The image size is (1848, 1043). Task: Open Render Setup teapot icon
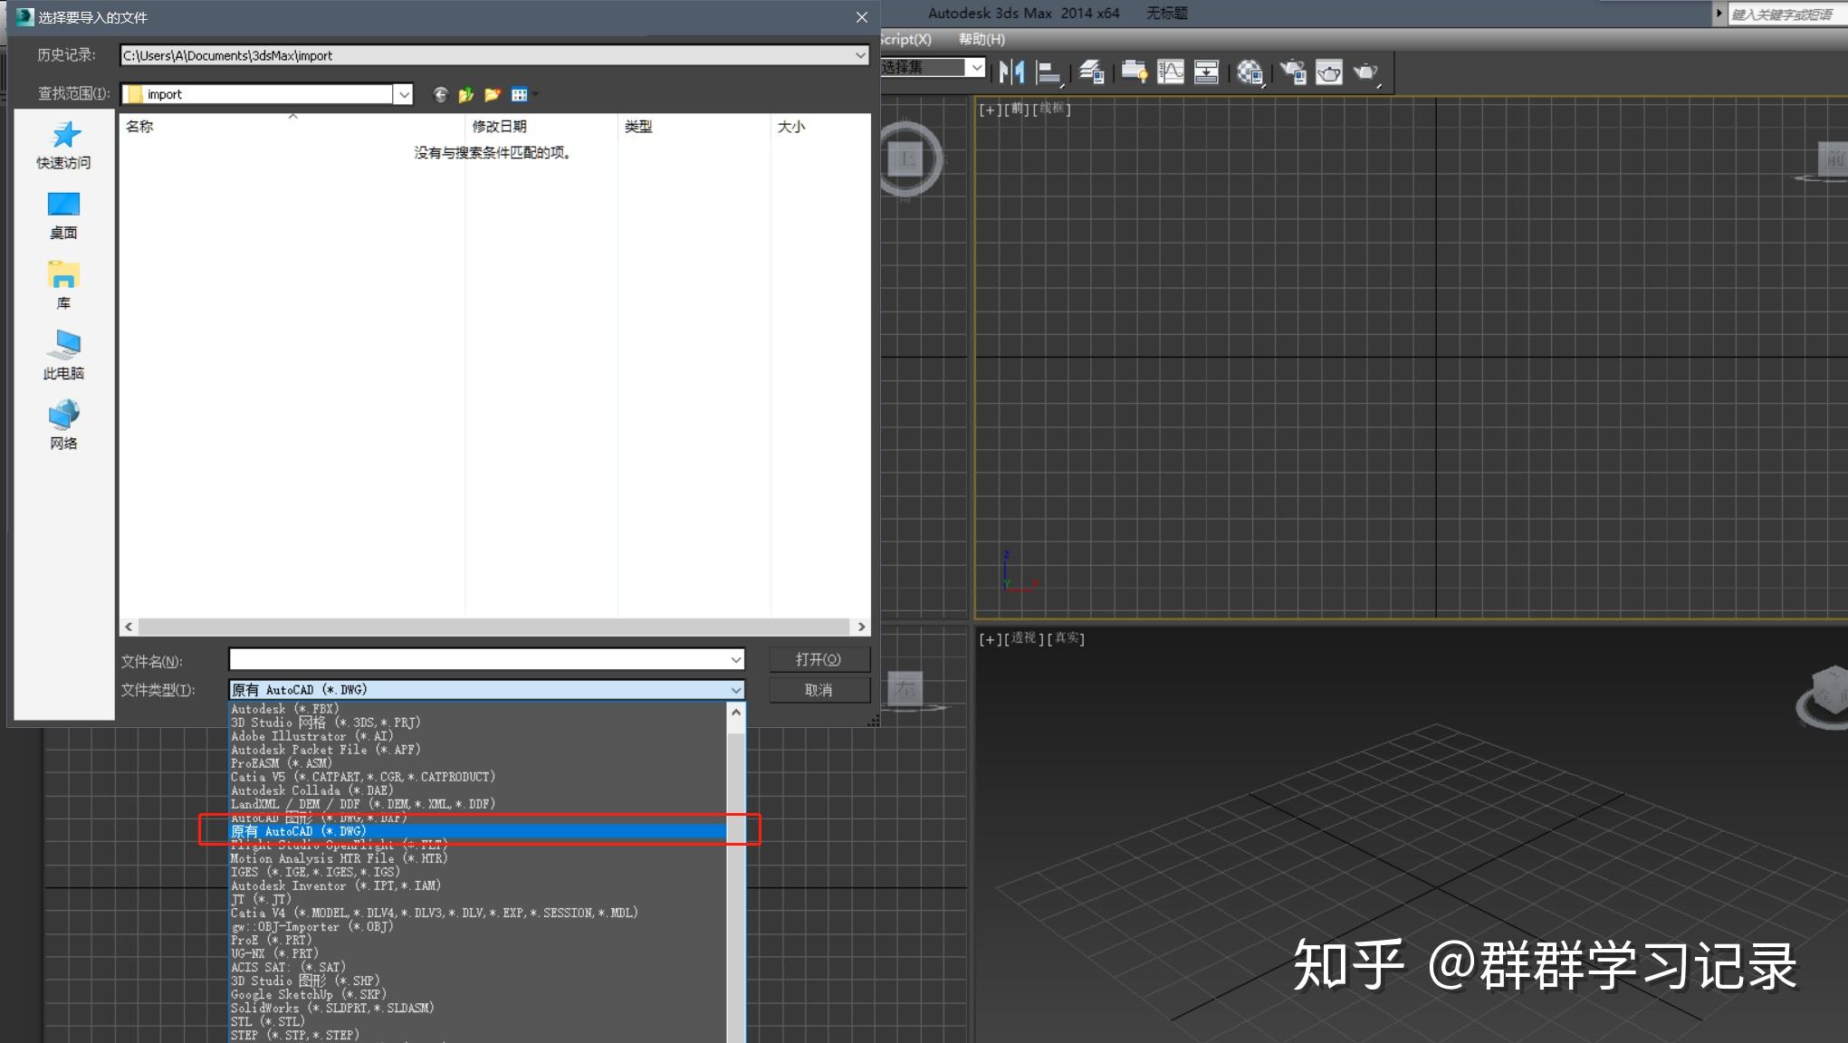click(x=1292, y=72)
